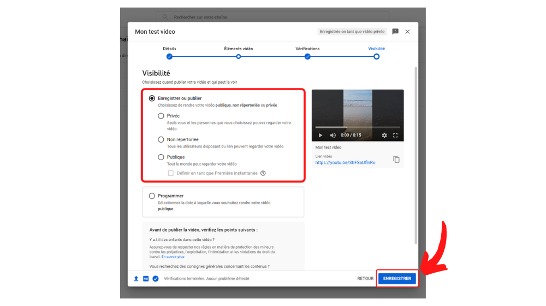Choose the Privée visibility option
The height and width of the screenshot is (306, 546).
(161, 116)
